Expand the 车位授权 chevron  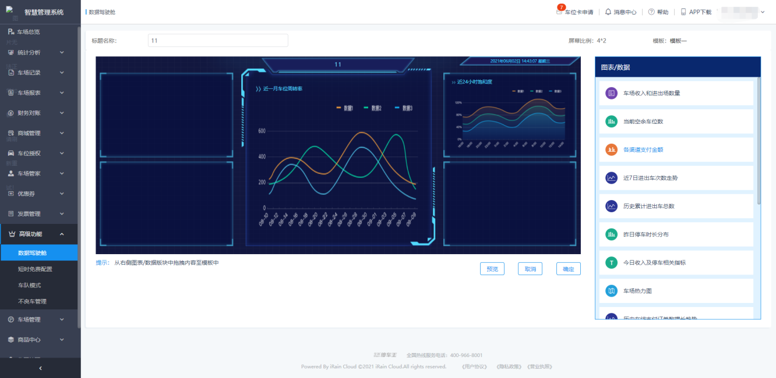(62, 153)
